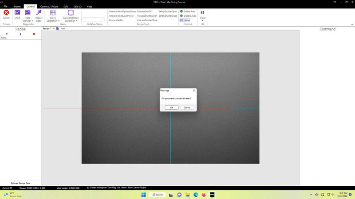Viewport: 355px width, 199px height.
Task: Show hidden system tray icons
Action: tap(311, 195)
